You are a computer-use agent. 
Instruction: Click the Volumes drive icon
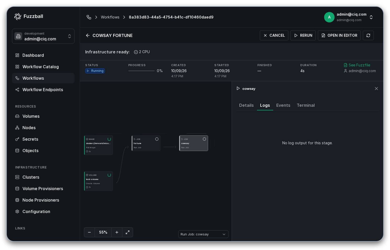click(x=17, y=116)
